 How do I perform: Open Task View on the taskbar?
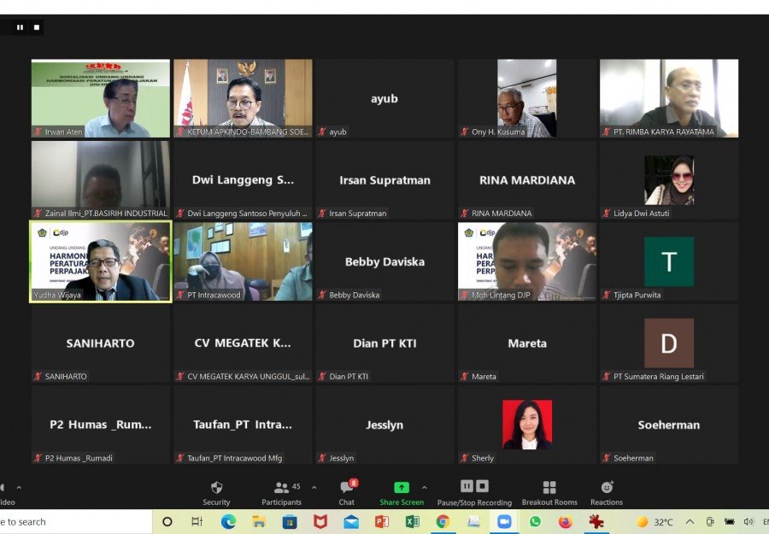[x=197, y=522]
